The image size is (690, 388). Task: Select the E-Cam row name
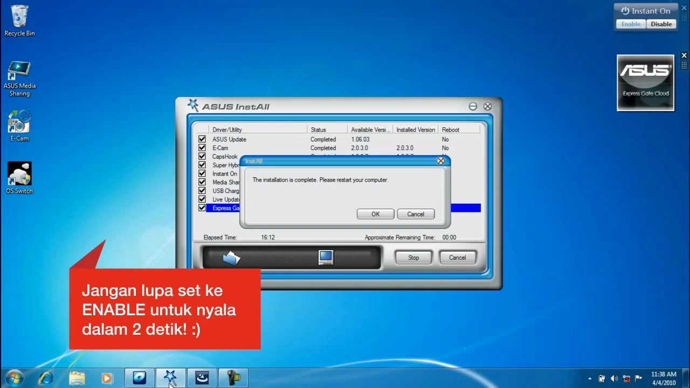click(x=220, y=148)
